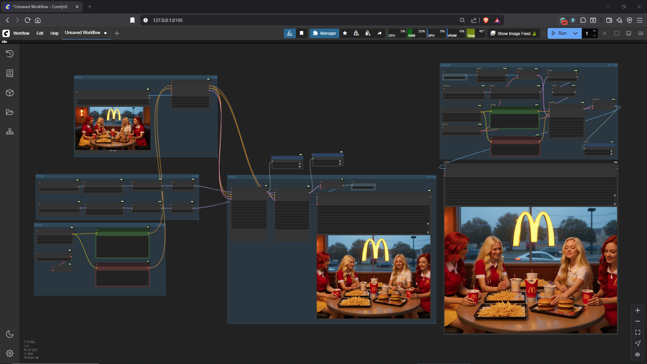Image resolution: width=647 pixels, height=364 pixels.
Task: Expand the Run button dropdown arrow
Action: pyautogui.click(x=575, y=33)
